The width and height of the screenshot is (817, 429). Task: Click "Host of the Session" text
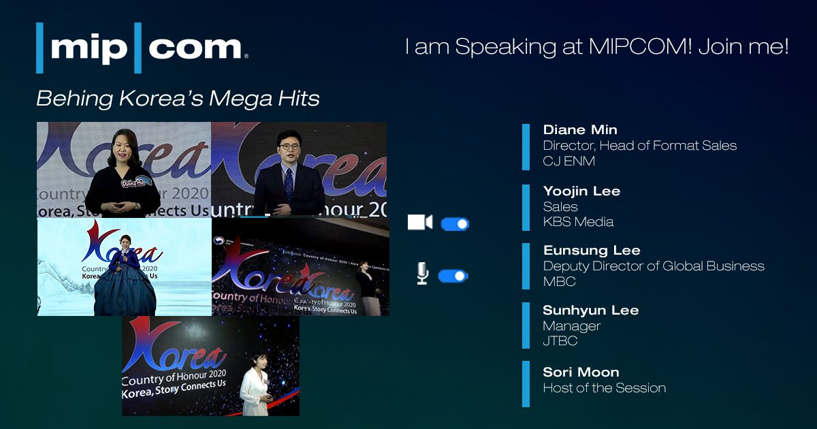tap(605, 387)
